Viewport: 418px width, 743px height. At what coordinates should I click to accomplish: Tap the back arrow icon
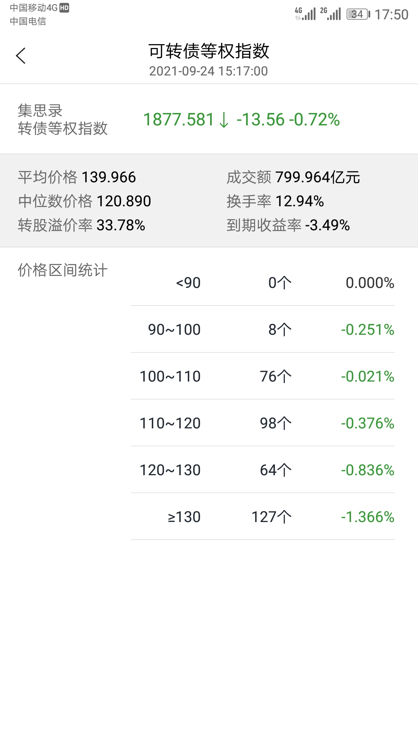point(21,56)
